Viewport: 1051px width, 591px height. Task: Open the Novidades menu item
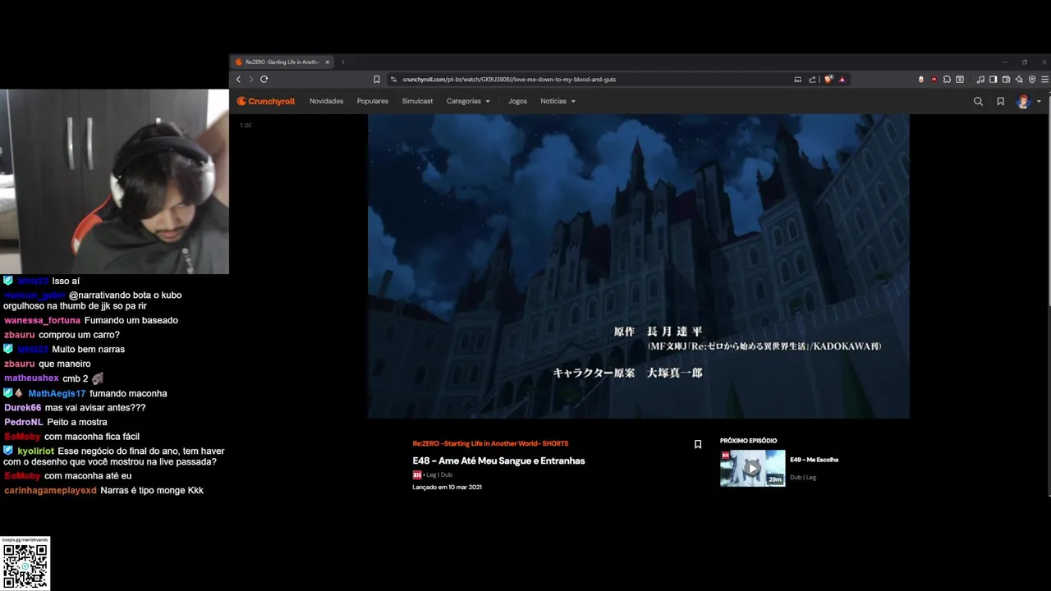tap(326, 101)
